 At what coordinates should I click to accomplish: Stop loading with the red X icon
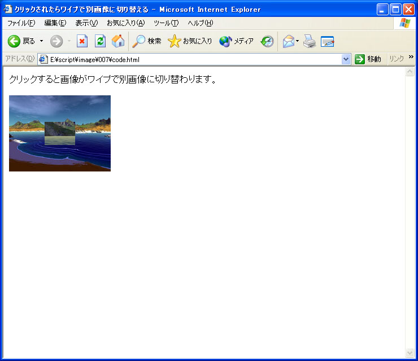pos(82,41)
